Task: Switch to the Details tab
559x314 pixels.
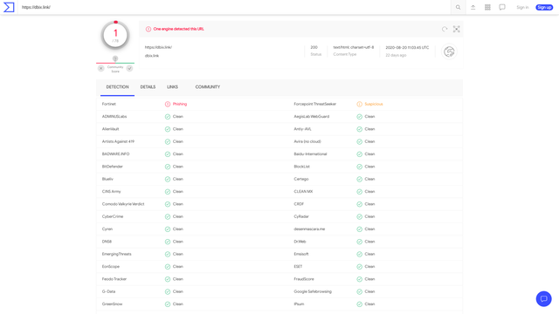Action: click(x=148, y=87)
